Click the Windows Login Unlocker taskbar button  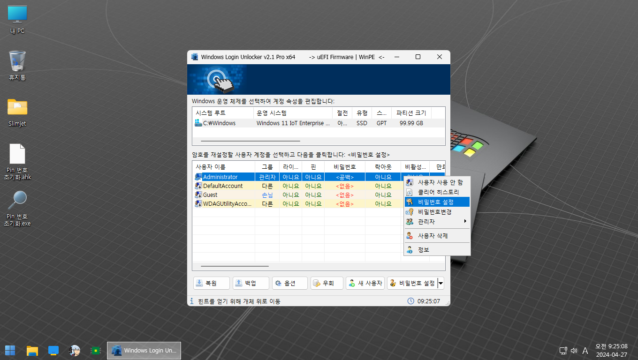pyautogui.click(x=144, y=350)
